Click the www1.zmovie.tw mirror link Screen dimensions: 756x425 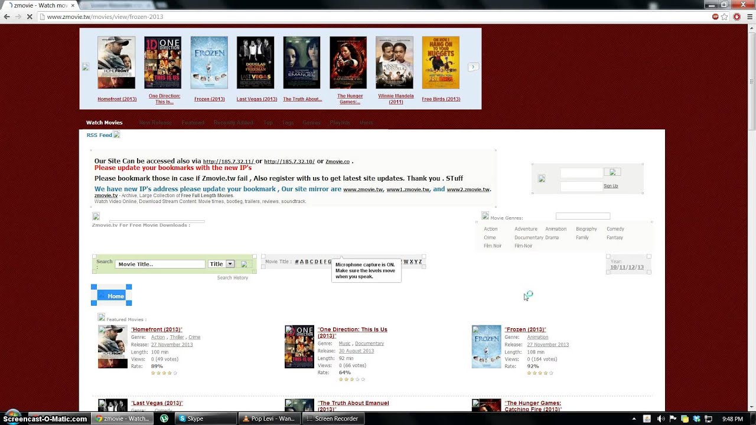click(408, 189)
